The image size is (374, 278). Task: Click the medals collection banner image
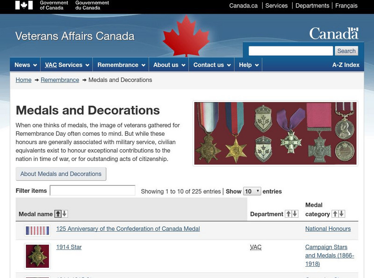click(275, 133)
